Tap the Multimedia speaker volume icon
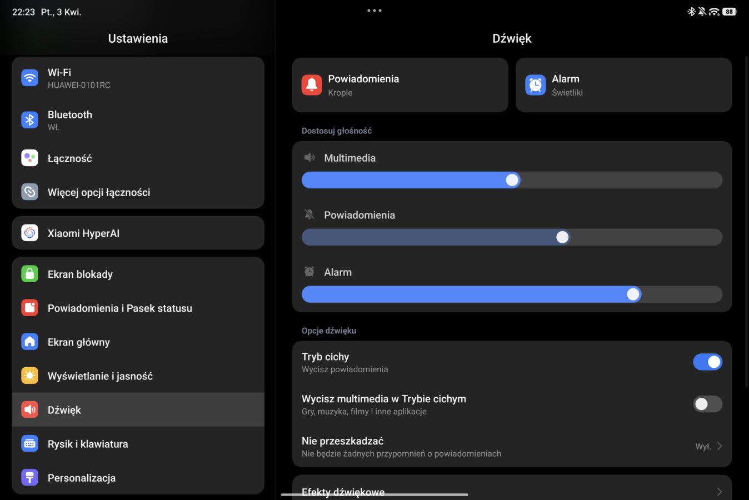The image size is (749, 500). pos(309,158)
